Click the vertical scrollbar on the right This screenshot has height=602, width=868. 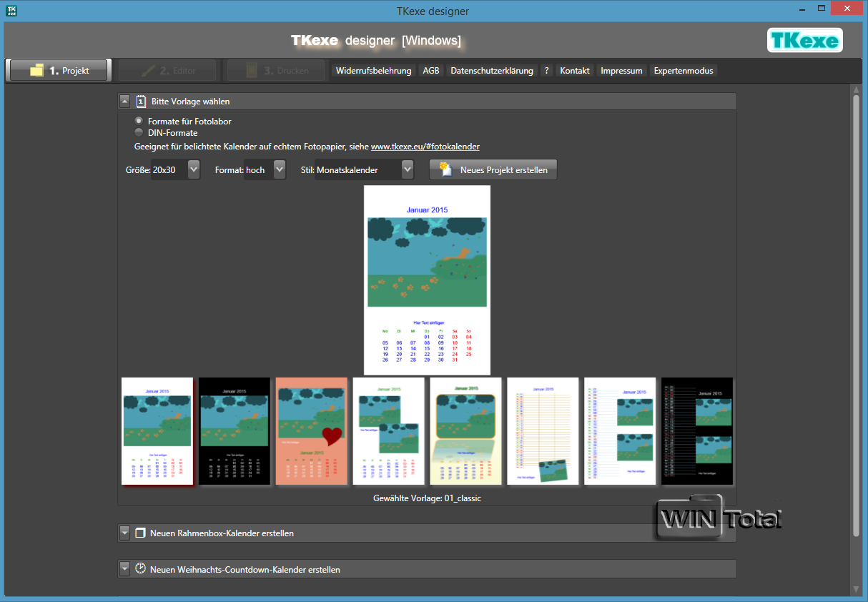(x=856, y=315)
